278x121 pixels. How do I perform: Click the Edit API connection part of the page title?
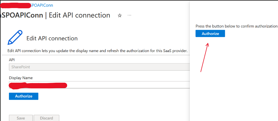80,15
